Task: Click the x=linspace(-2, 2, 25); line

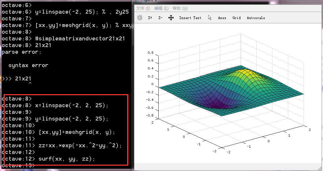Action: (55, 106)
